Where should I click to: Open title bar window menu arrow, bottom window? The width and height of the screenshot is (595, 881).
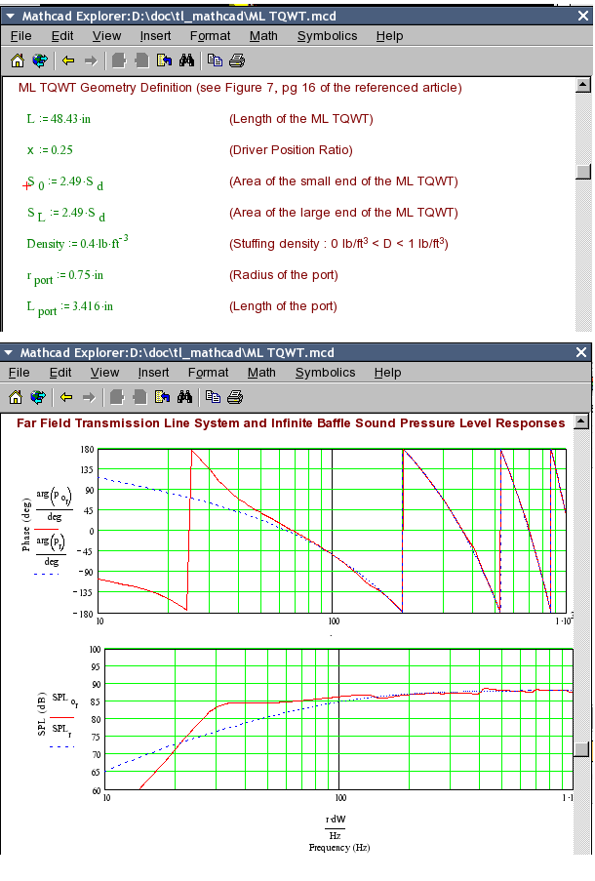tap(9, 352)
